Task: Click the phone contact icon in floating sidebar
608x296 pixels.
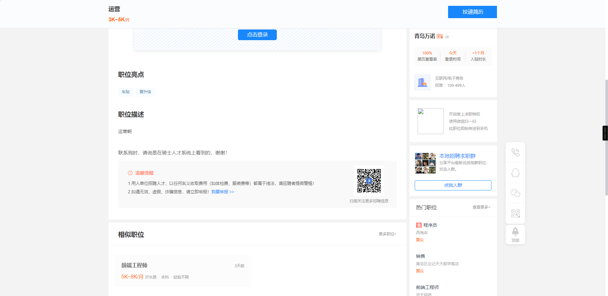Action: pos(515,152)
